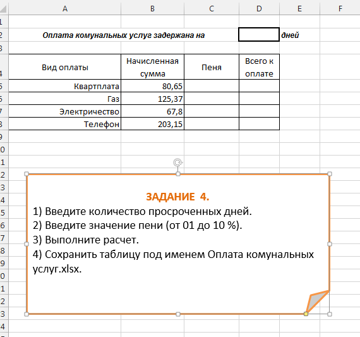Screen dimensions: 360x337
Task: Click the empty days-delayed cell D2
Action: [259, 35]
